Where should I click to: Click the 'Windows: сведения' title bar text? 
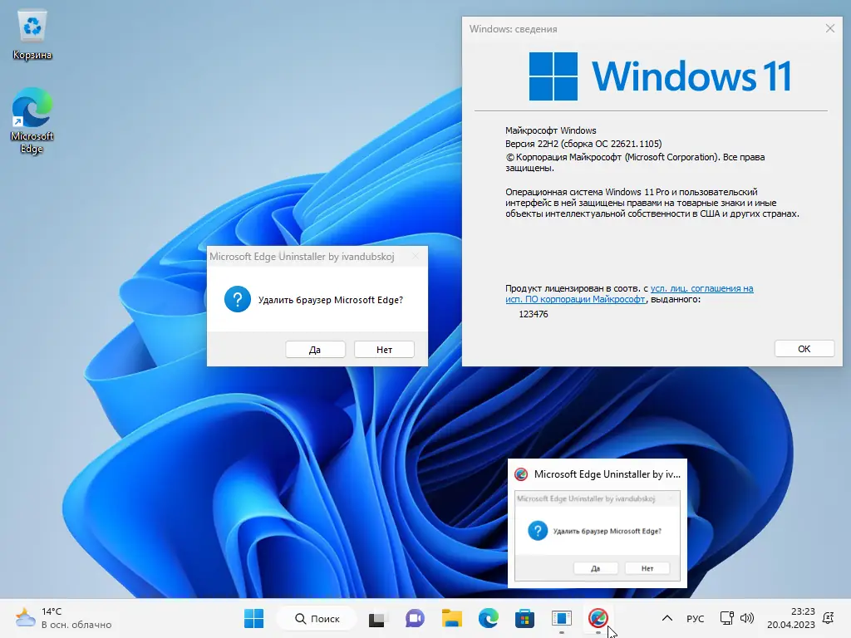[x=514, y=29]
